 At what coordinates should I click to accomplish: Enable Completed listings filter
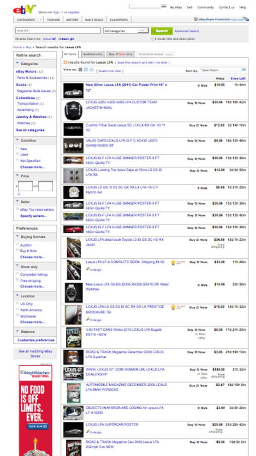18,274
